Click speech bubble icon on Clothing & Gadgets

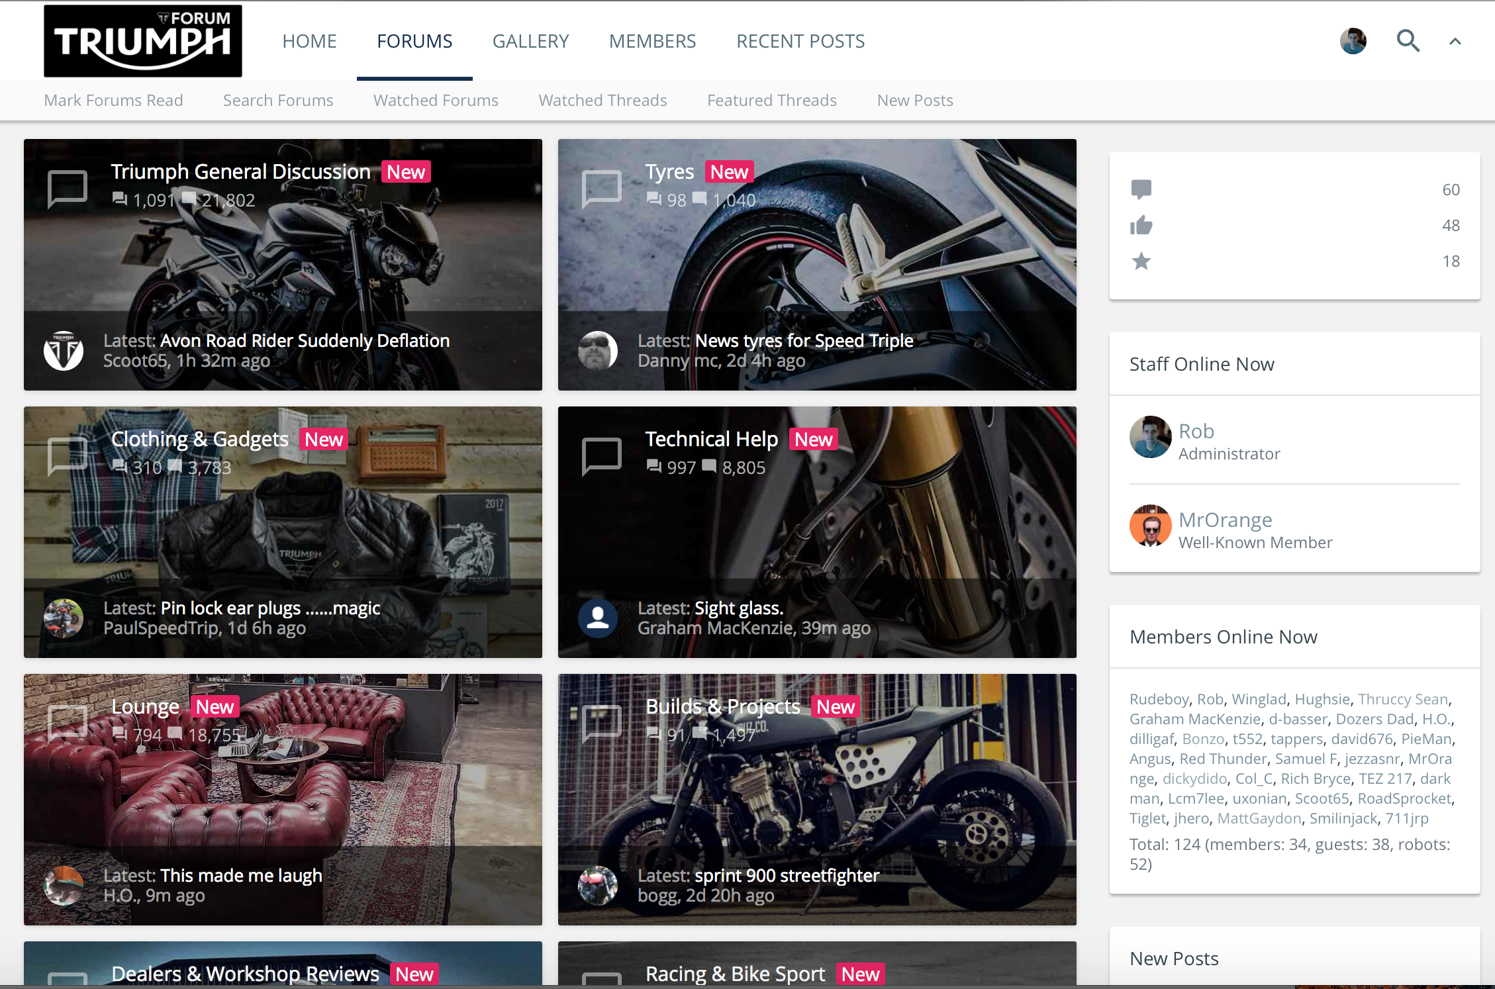point(68,456)
